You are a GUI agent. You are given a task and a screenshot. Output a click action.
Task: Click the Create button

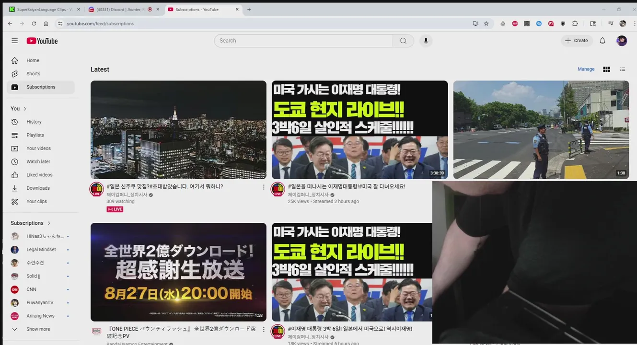(577, 41)
